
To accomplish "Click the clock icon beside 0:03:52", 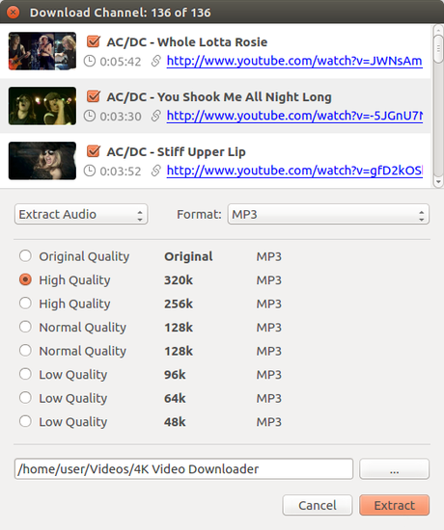I will (90, 171).
